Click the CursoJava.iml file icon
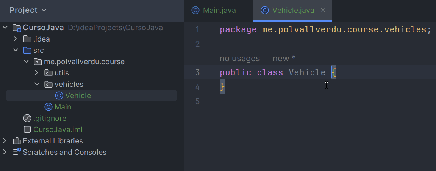This screenshot has height=171, width=436. click(x=27, y=130)
